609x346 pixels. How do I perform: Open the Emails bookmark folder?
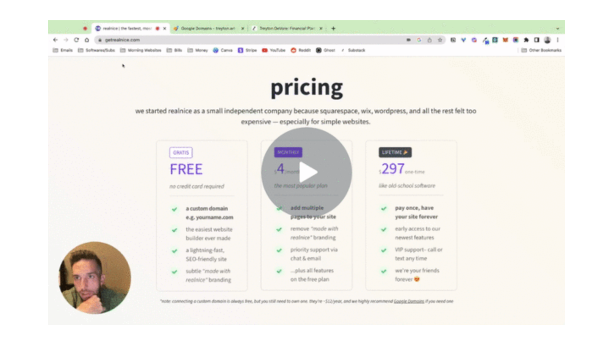63,50
